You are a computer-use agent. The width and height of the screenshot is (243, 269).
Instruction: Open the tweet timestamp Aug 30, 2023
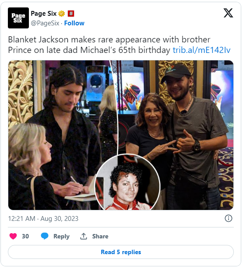coord(43,219)
